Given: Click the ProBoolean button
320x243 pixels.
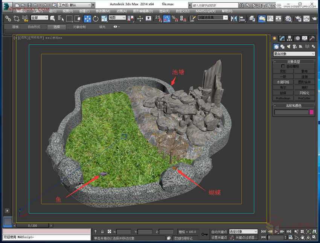Looking at the screenshot, I should click(x=283, y=98).
